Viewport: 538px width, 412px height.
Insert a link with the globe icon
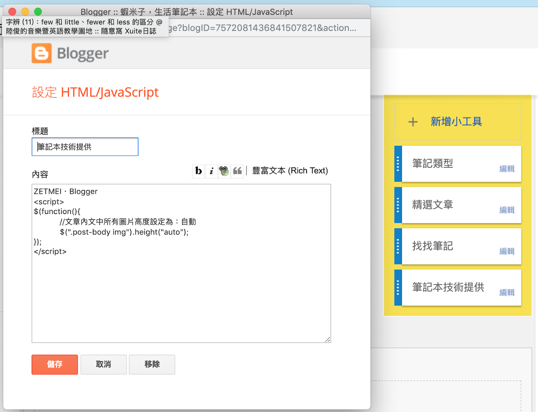click(x=224, y=171)
